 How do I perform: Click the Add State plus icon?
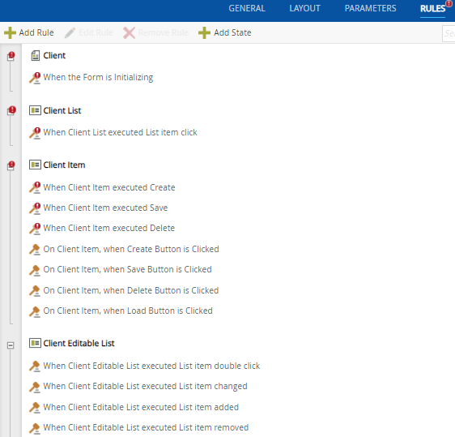[204, 32]
